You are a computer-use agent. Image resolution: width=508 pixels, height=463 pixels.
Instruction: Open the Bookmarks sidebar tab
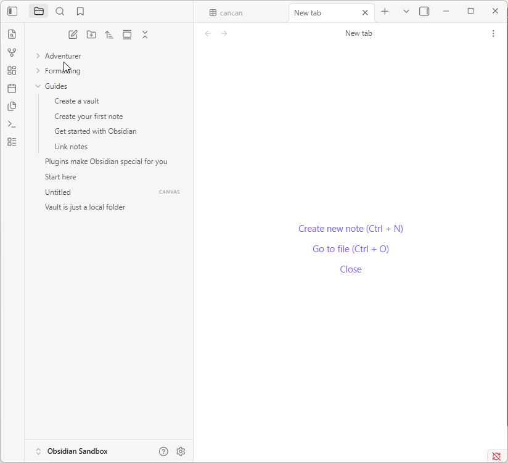(x=80, y=11)
